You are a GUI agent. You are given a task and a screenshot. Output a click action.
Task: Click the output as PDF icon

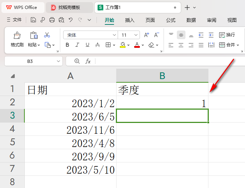pyautogui.click(x=42, y=20)
